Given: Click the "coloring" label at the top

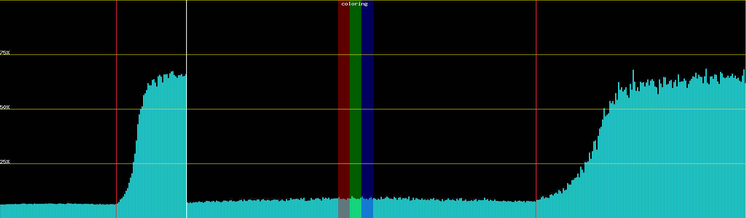Looking at the screenshot, I should pyautogui.click(x=354, y=4).
